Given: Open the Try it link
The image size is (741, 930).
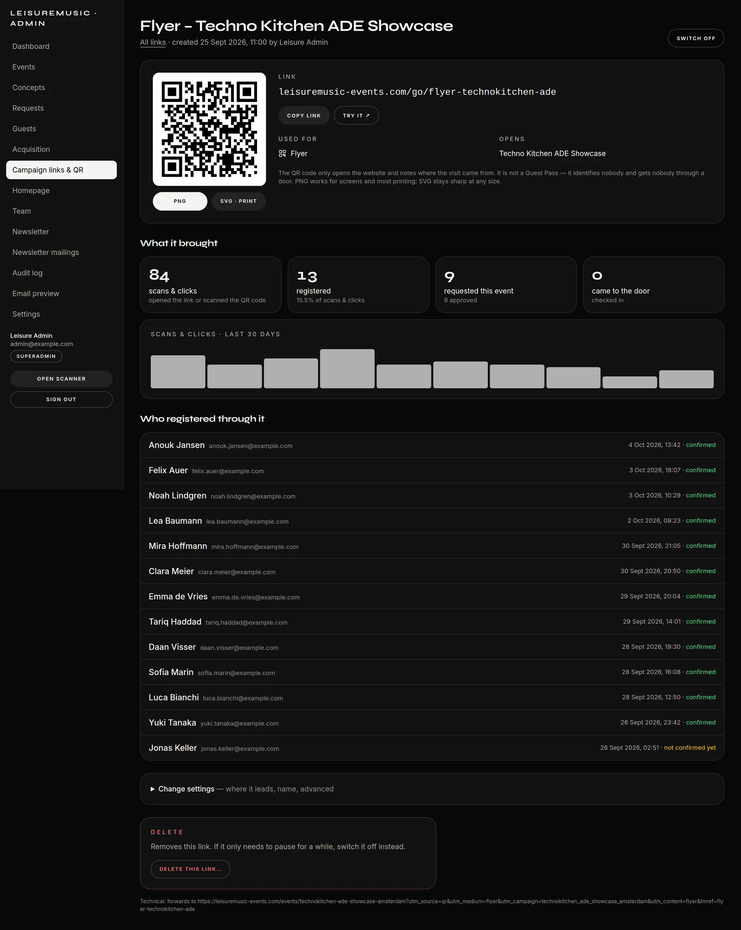Looking at the screenshot, I should [x=356, y=115].
